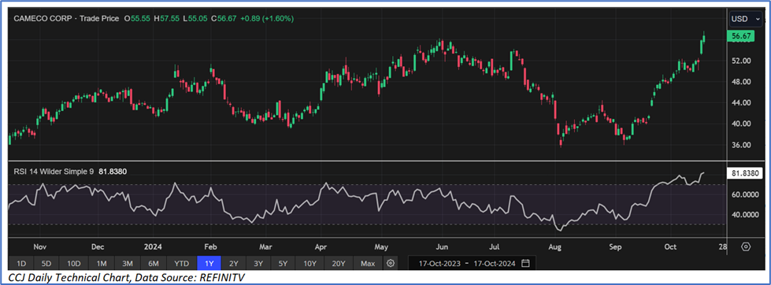
Task: Click the 40.00 price axis label
Action: coord(741,124)
